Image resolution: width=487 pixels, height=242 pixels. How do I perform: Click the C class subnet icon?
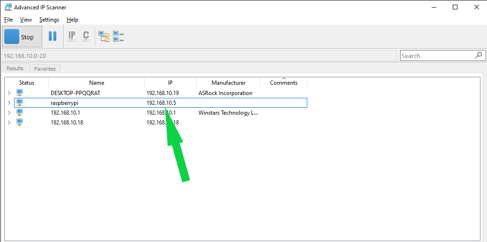86,37
